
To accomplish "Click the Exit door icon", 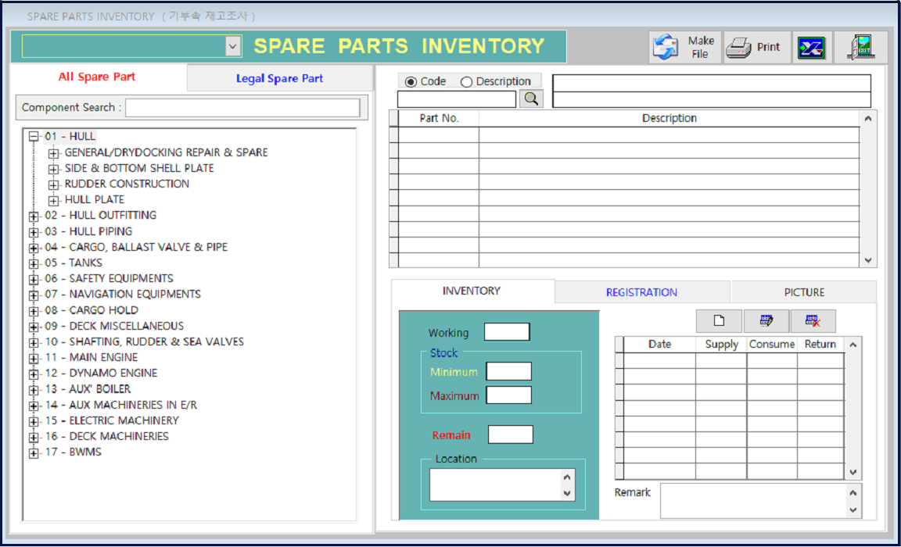I will 861,47.
